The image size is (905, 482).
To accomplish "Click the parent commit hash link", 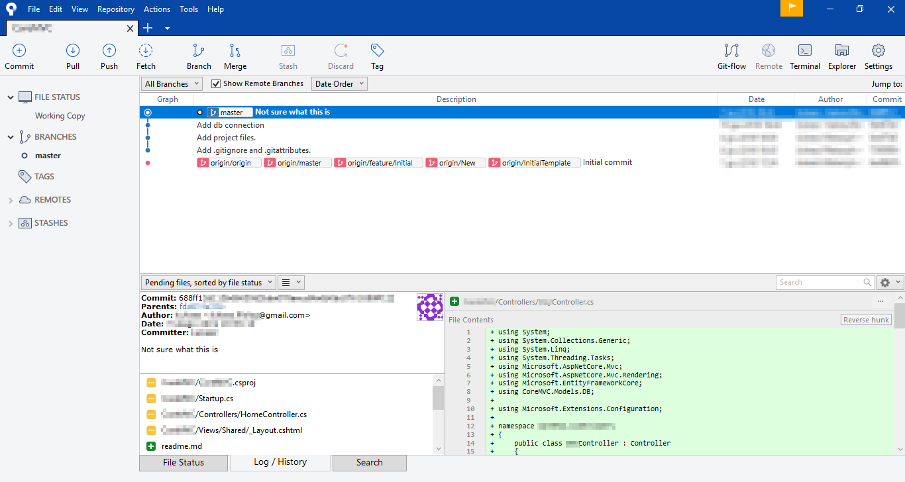I will pyautogui.click(x=202, y=307).
